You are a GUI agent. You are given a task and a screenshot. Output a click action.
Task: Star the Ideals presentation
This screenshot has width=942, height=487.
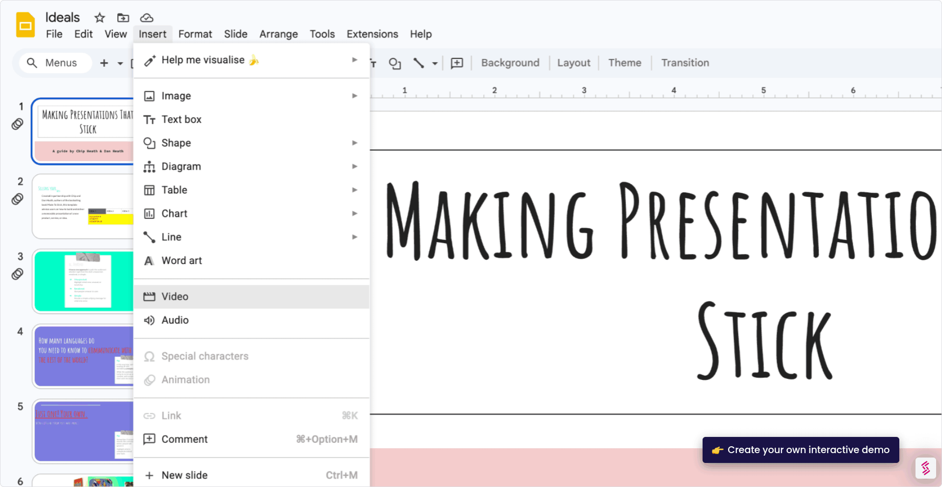pyautogui.click(x=100, y=18)
